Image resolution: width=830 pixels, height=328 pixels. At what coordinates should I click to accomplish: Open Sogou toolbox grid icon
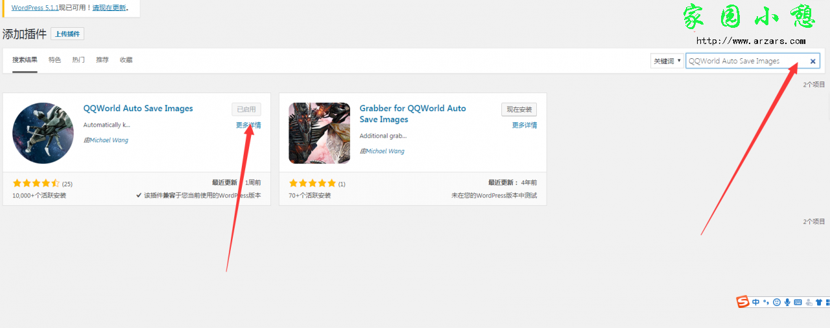click(x=827, y=302)
